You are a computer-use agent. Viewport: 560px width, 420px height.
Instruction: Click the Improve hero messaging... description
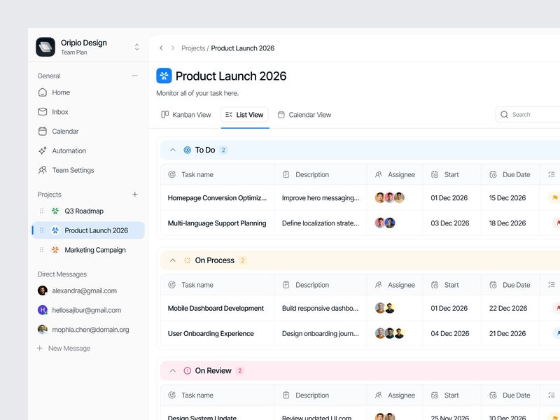pos(321,198)
